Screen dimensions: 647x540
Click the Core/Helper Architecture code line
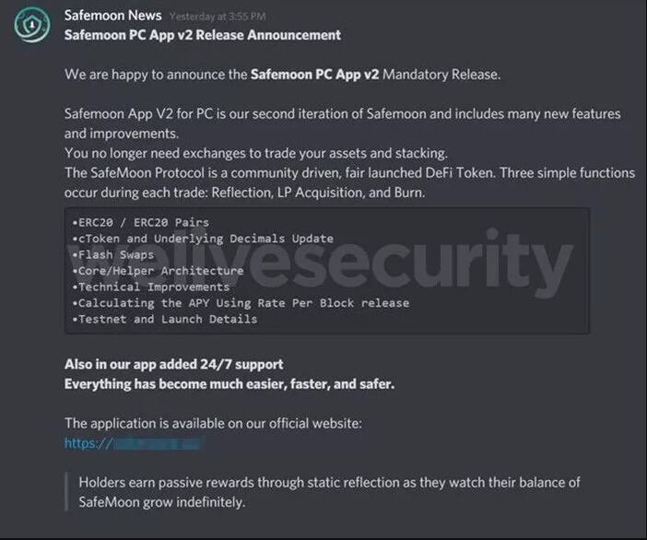(158, 271)
